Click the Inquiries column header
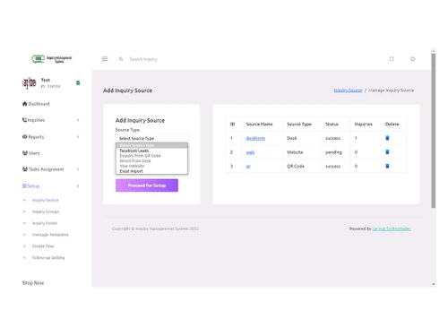Screen dimensions: 448x336 (364, 124)
